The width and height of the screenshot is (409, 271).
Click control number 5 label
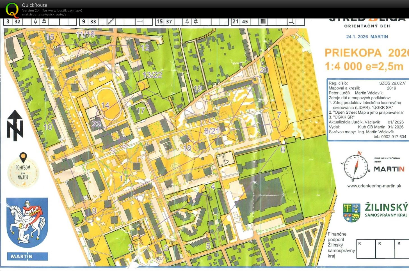pos(208,246)
